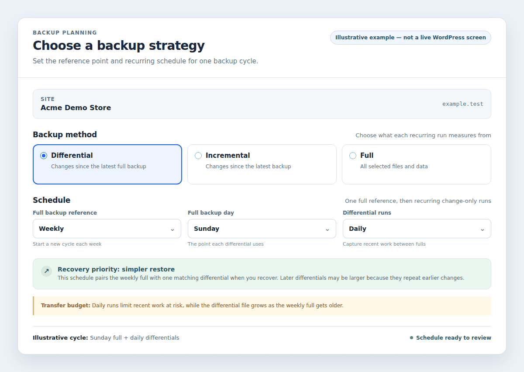
Task: Click the Choose a backup strategy heading
Action: [119, 45]
